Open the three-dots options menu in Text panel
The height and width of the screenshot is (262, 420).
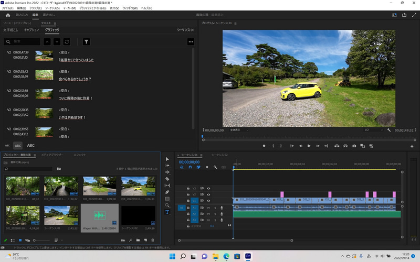click(191, 41)
